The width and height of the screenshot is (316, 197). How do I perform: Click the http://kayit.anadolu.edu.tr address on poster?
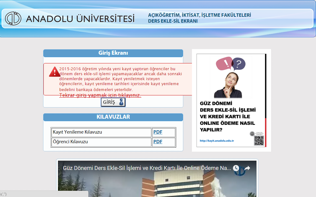click(x=217, y=141)
